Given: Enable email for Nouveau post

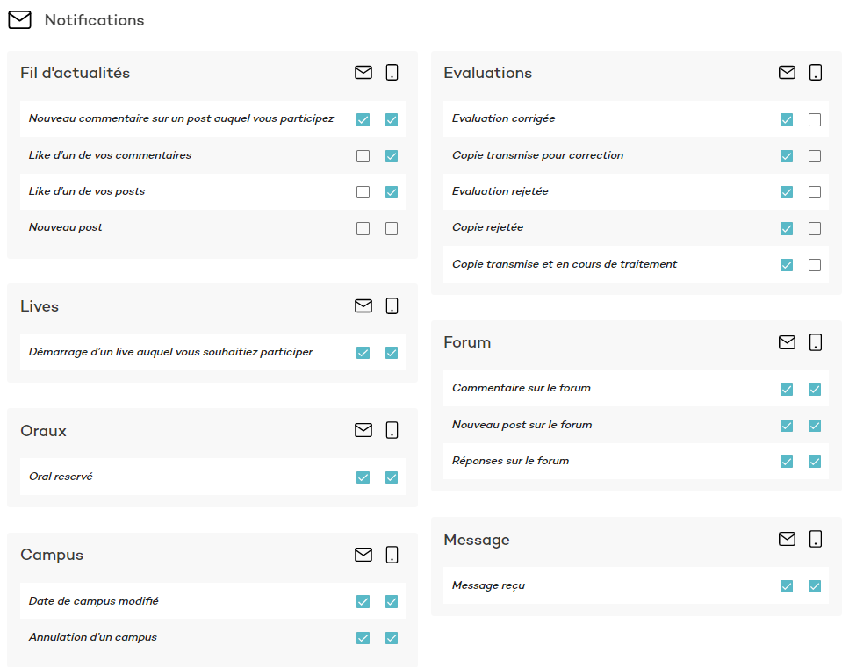Looking at the screenshot, I should [363, 228].
